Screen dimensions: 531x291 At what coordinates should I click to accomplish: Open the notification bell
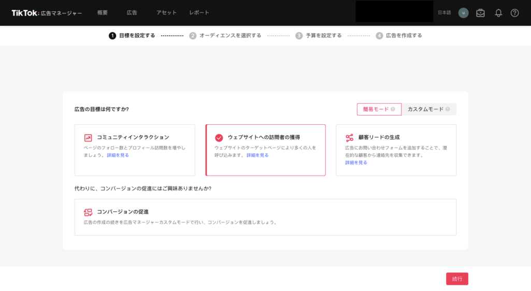(x=498, y=13)
